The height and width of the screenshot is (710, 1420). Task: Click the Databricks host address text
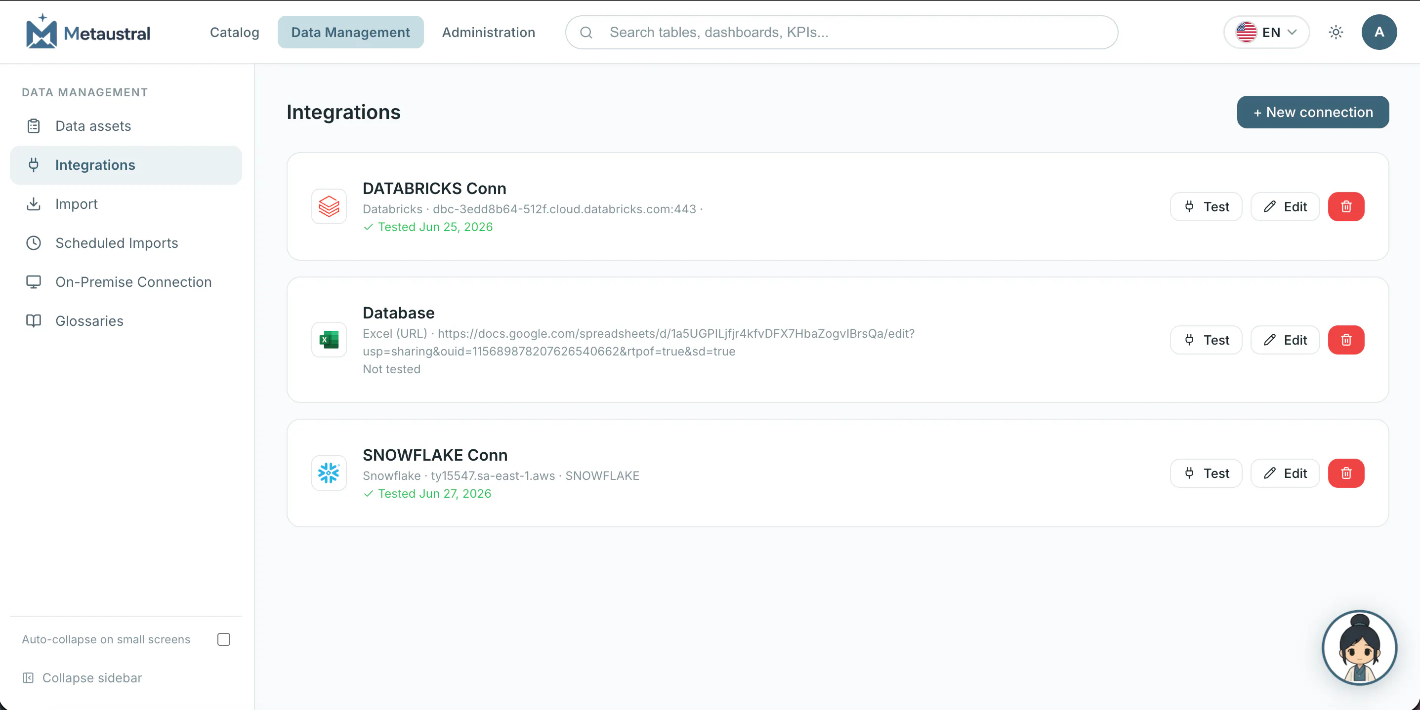pyautogui.click(x=564, y=209)
